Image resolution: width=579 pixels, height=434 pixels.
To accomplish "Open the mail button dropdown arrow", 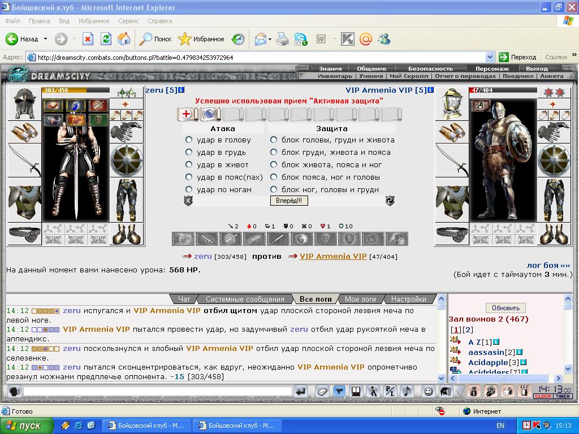I will click(x=270, y=39).
